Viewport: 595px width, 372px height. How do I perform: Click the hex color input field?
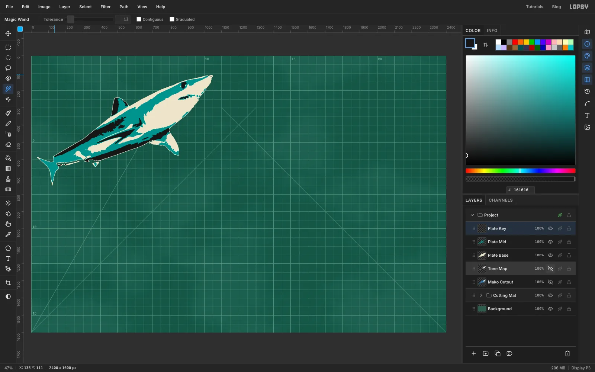point(521,190)
